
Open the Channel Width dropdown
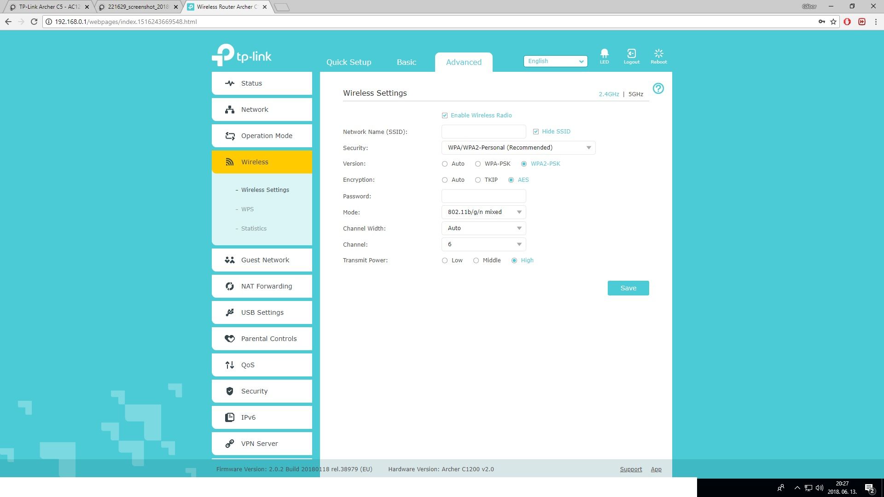pyautogui.click(x=483, y=228)
